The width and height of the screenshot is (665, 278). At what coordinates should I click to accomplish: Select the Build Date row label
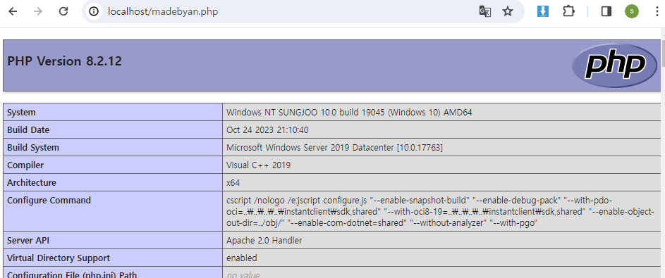28,130
